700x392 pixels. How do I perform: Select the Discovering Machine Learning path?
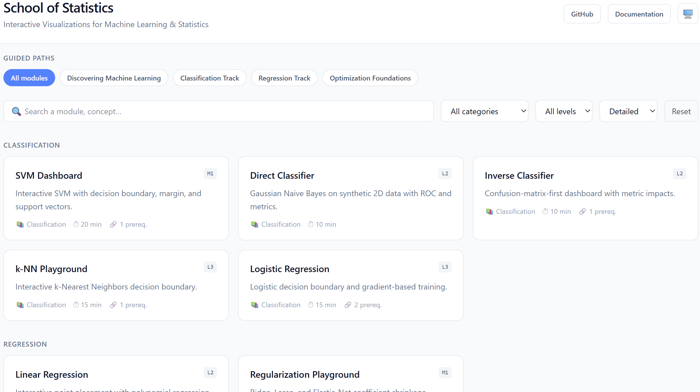(114, 78)
